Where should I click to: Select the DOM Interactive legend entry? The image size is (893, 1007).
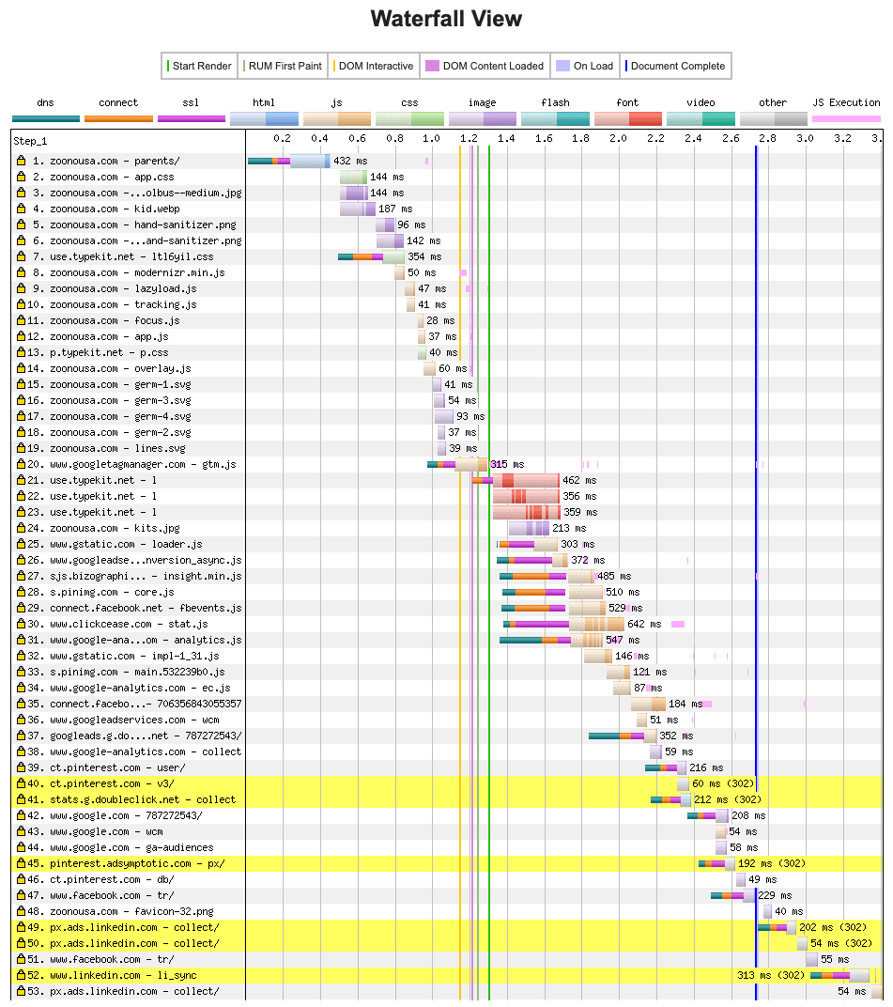tap(374, 66)
